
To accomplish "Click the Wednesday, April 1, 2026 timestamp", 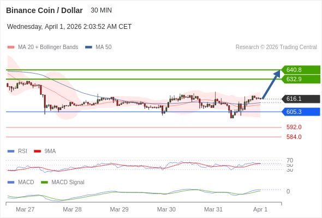I will [x=69, y=27].
